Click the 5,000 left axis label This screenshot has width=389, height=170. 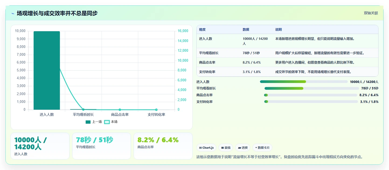tap(21, 70)
